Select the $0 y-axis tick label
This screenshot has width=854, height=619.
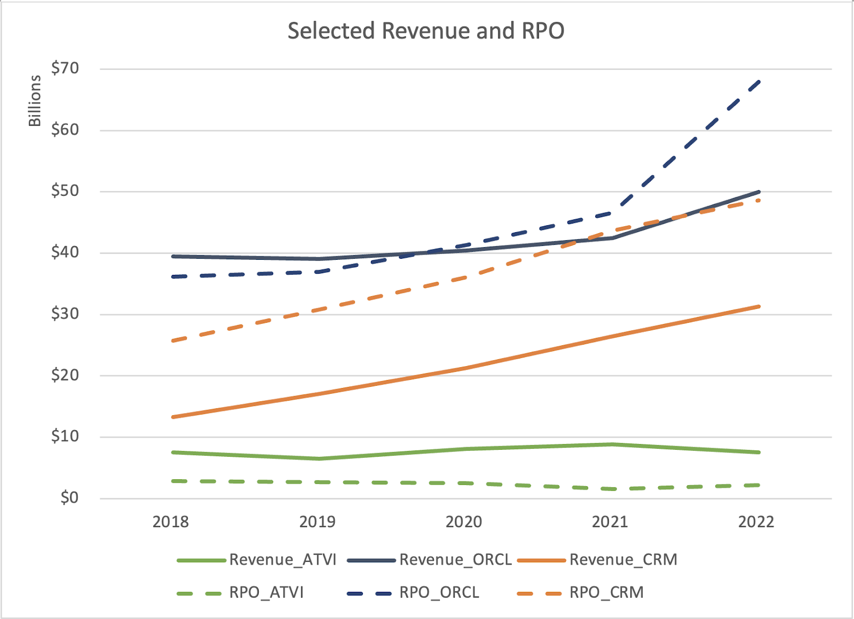pos(69,498)
